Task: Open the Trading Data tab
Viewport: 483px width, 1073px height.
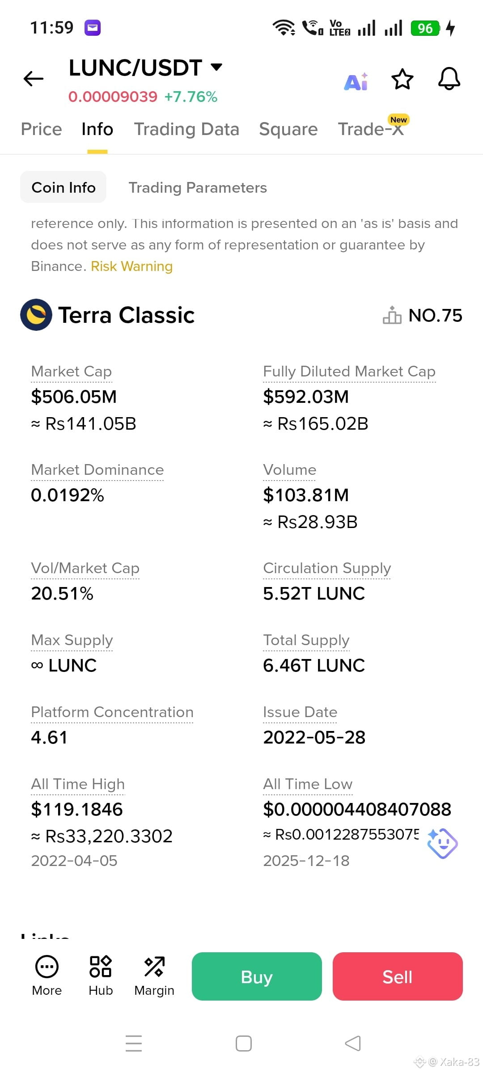Action: point(186,129)
